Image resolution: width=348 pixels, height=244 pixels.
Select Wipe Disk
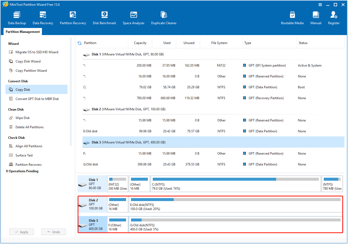[36, 118]
